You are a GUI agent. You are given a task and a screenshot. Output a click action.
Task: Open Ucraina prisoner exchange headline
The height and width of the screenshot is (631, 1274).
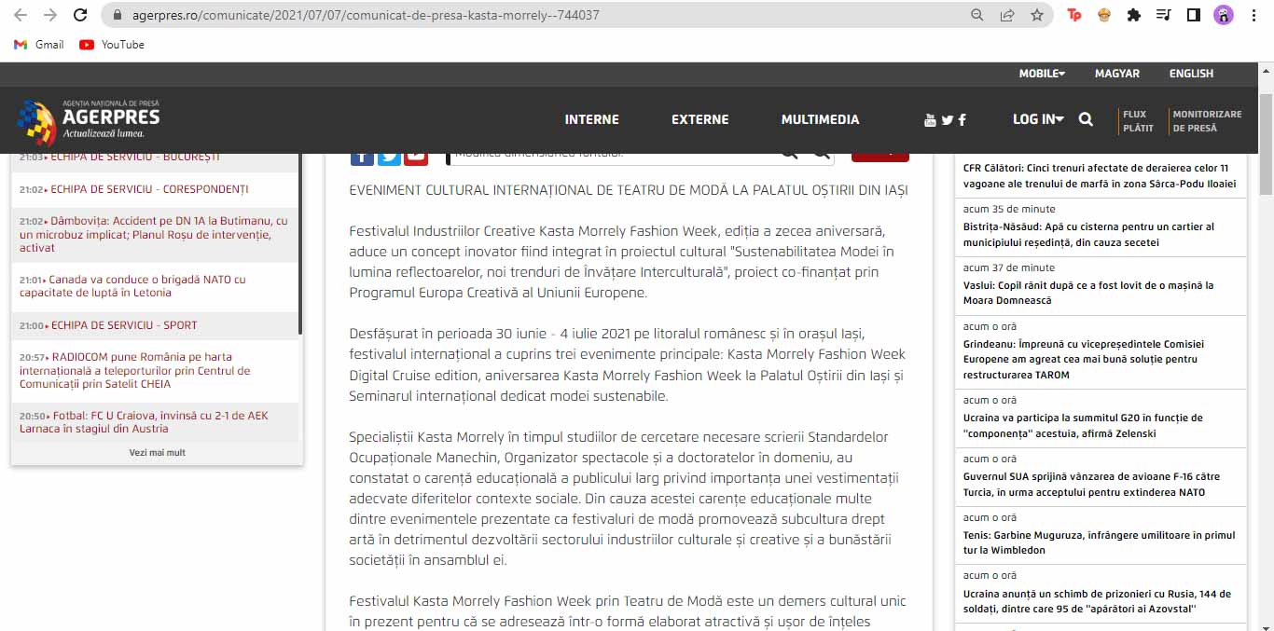[x=1097, y=602]
